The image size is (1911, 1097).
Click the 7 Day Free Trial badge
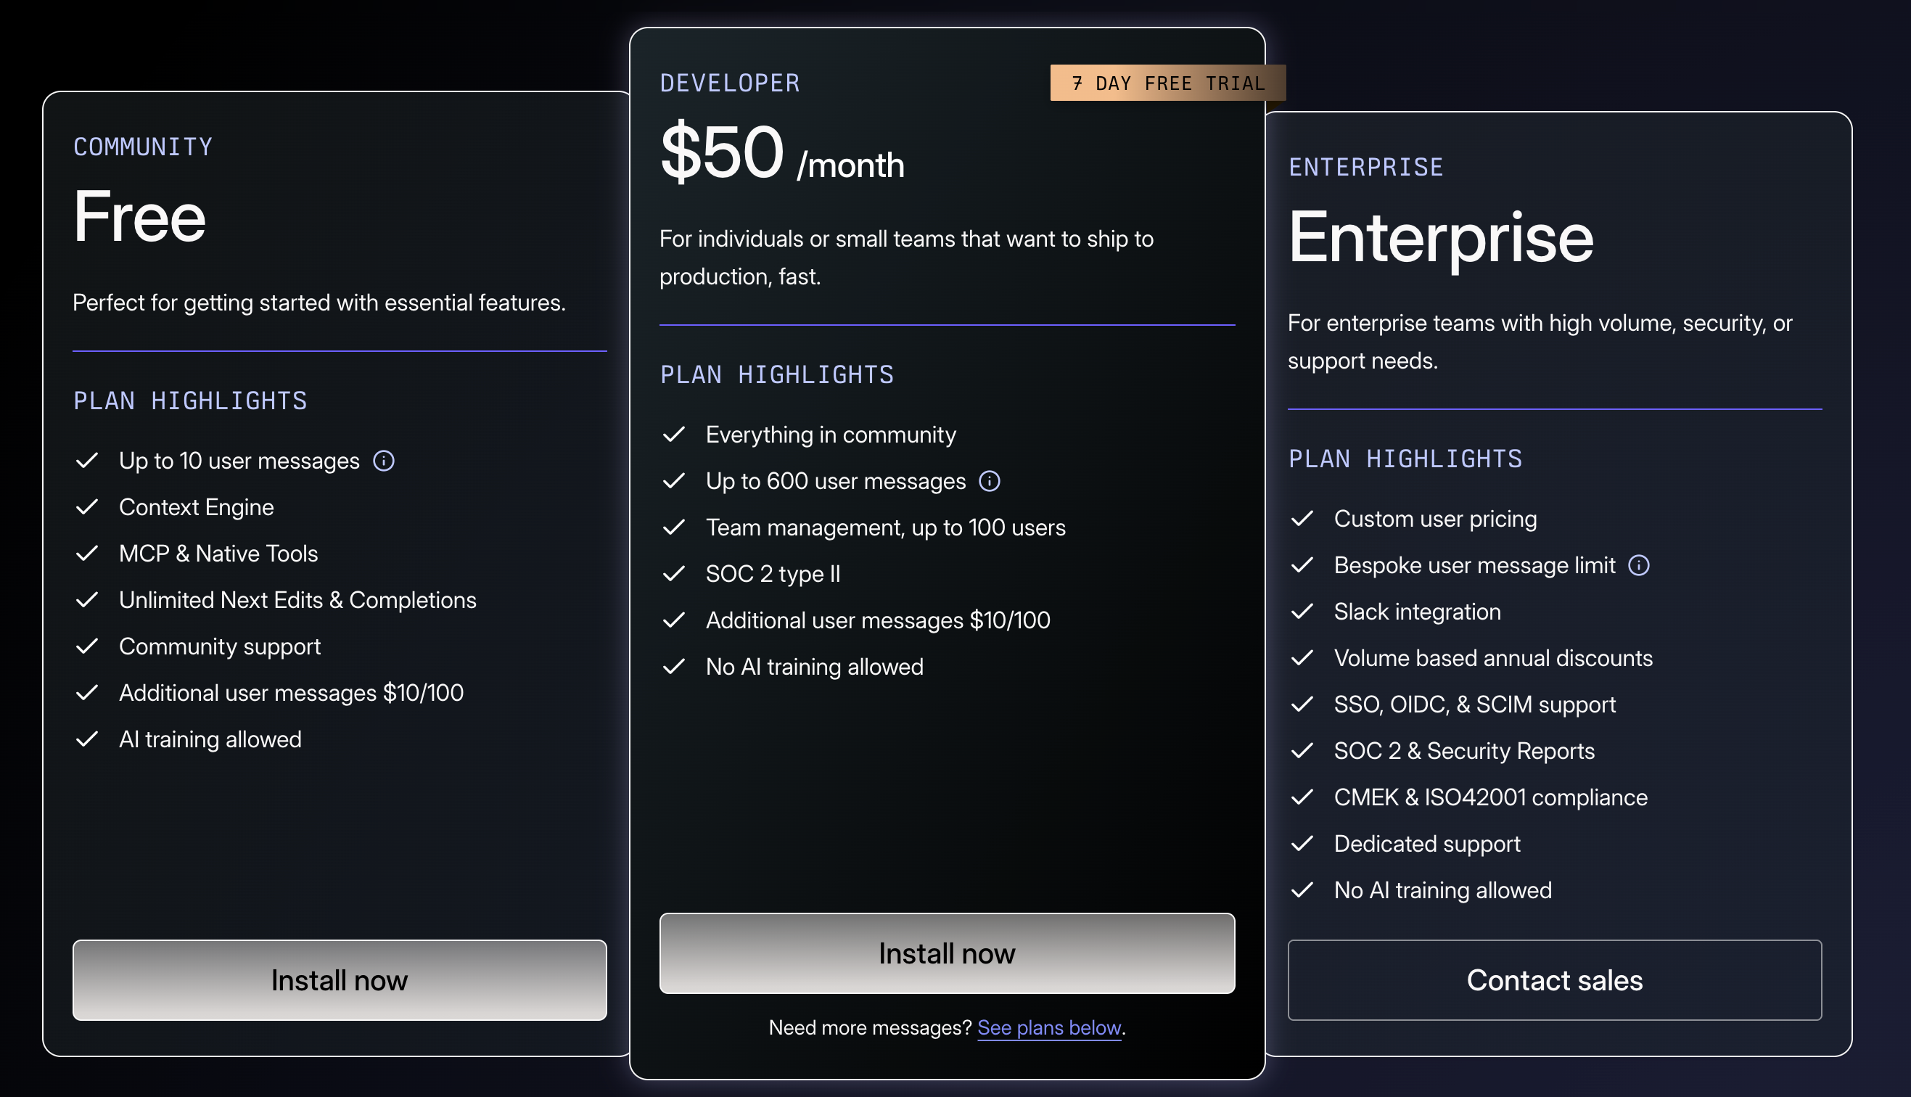coord(1167,83)
